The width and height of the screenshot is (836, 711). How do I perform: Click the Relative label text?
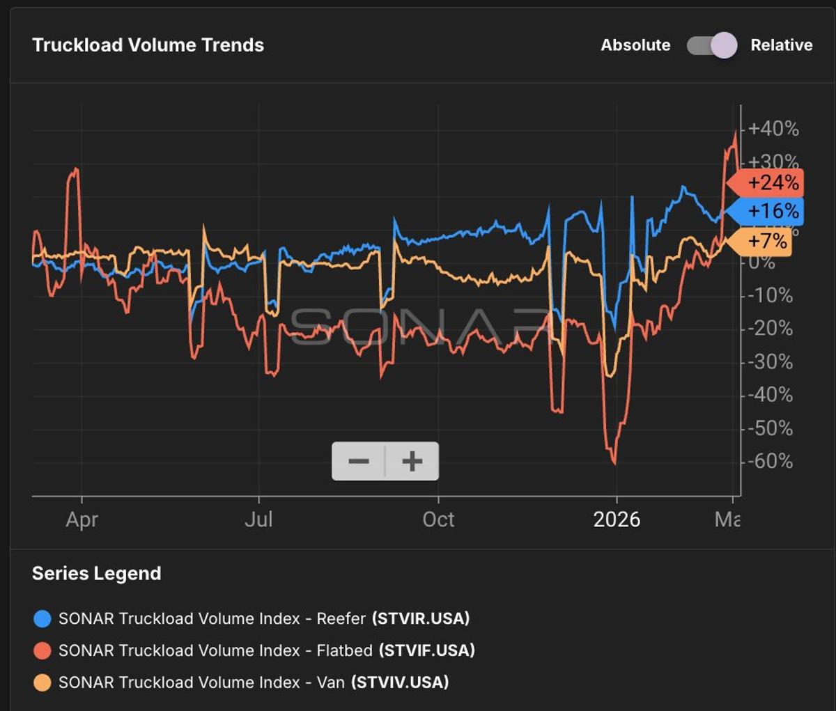782,45
